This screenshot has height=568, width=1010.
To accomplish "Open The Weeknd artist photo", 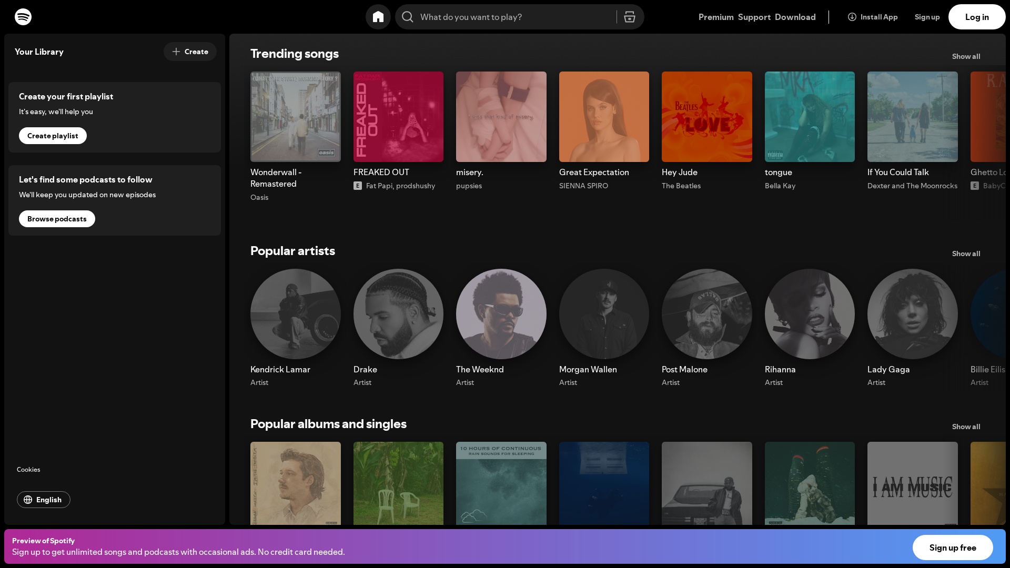I will tap(501, 314).
